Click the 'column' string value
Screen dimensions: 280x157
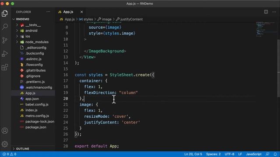point(128,92)
